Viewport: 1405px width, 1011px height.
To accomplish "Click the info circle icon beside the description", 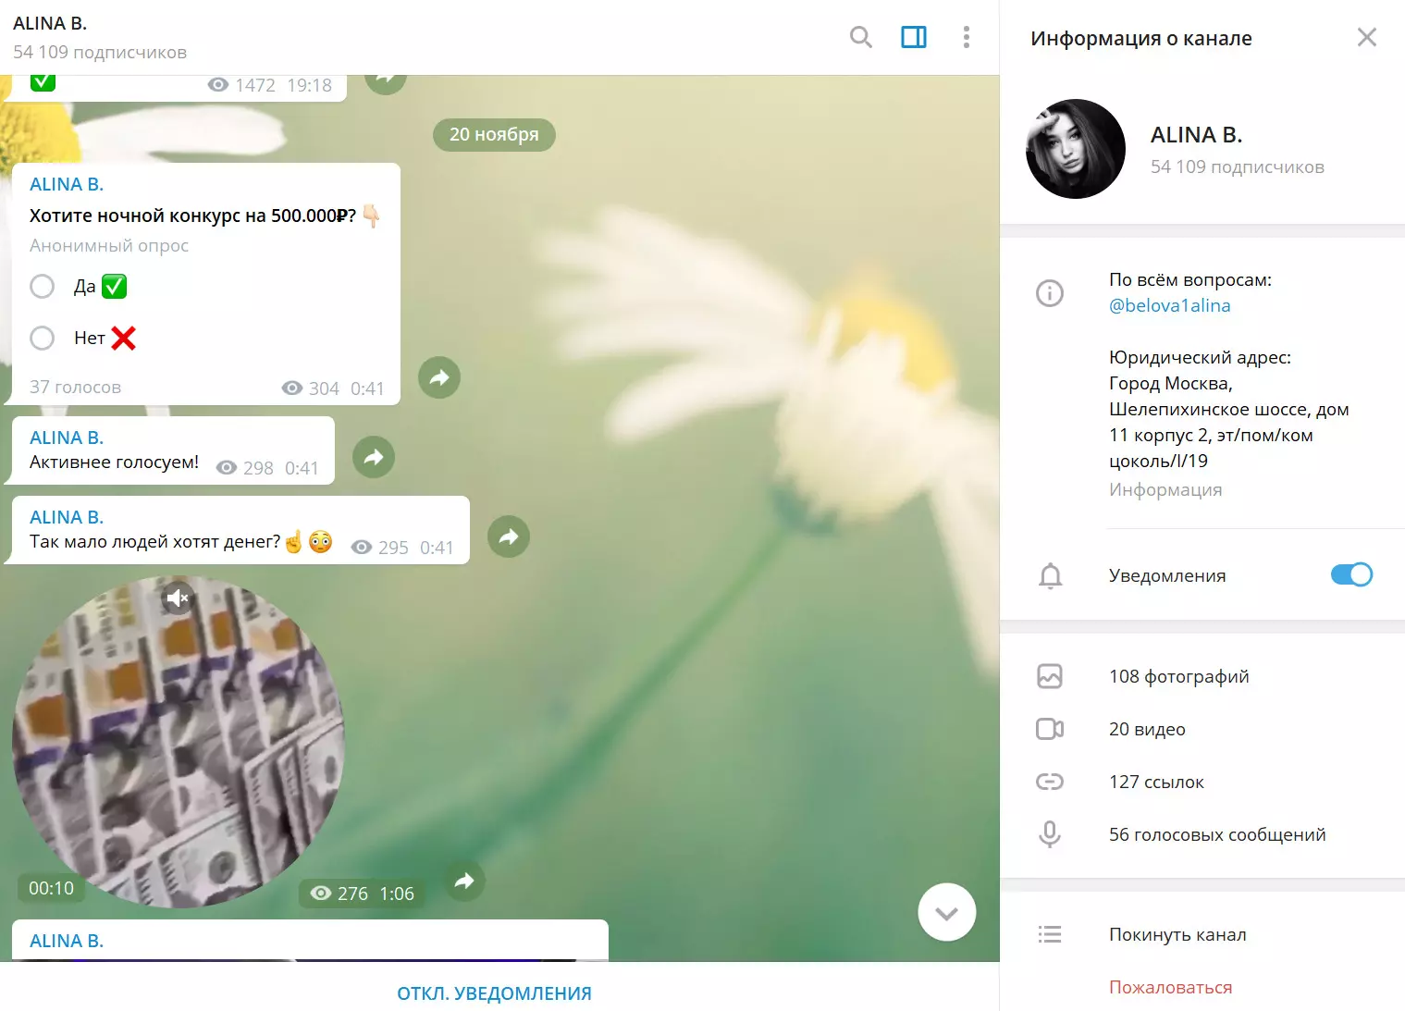I will 1050,293.
